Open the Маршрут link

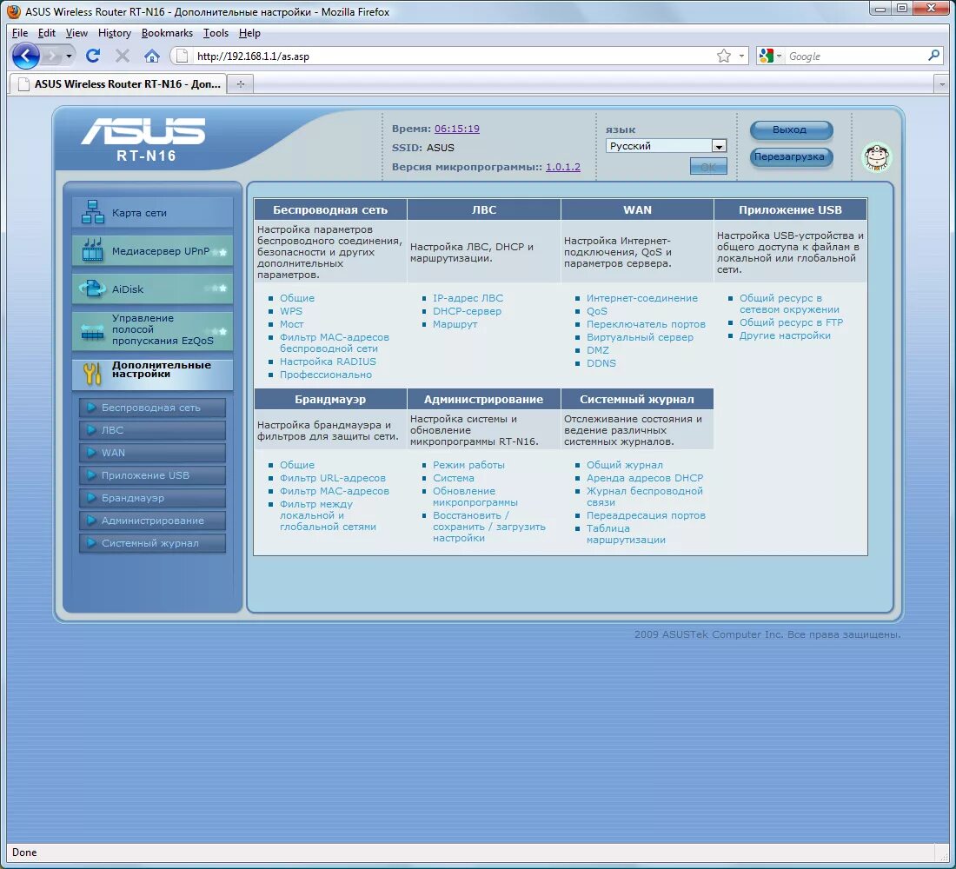point(455,324)
